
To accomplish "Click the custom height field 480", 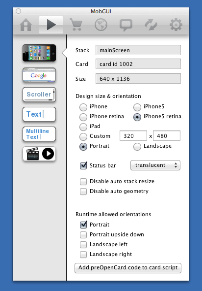I will 167,136.
